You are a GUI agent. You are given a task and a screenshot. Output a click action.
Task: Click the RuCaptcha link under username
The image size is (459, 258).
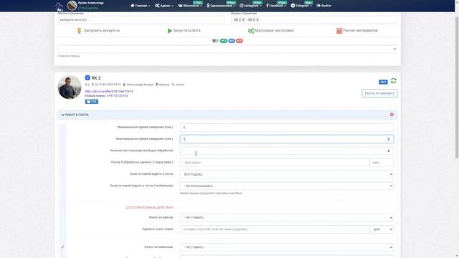[88, 8]
